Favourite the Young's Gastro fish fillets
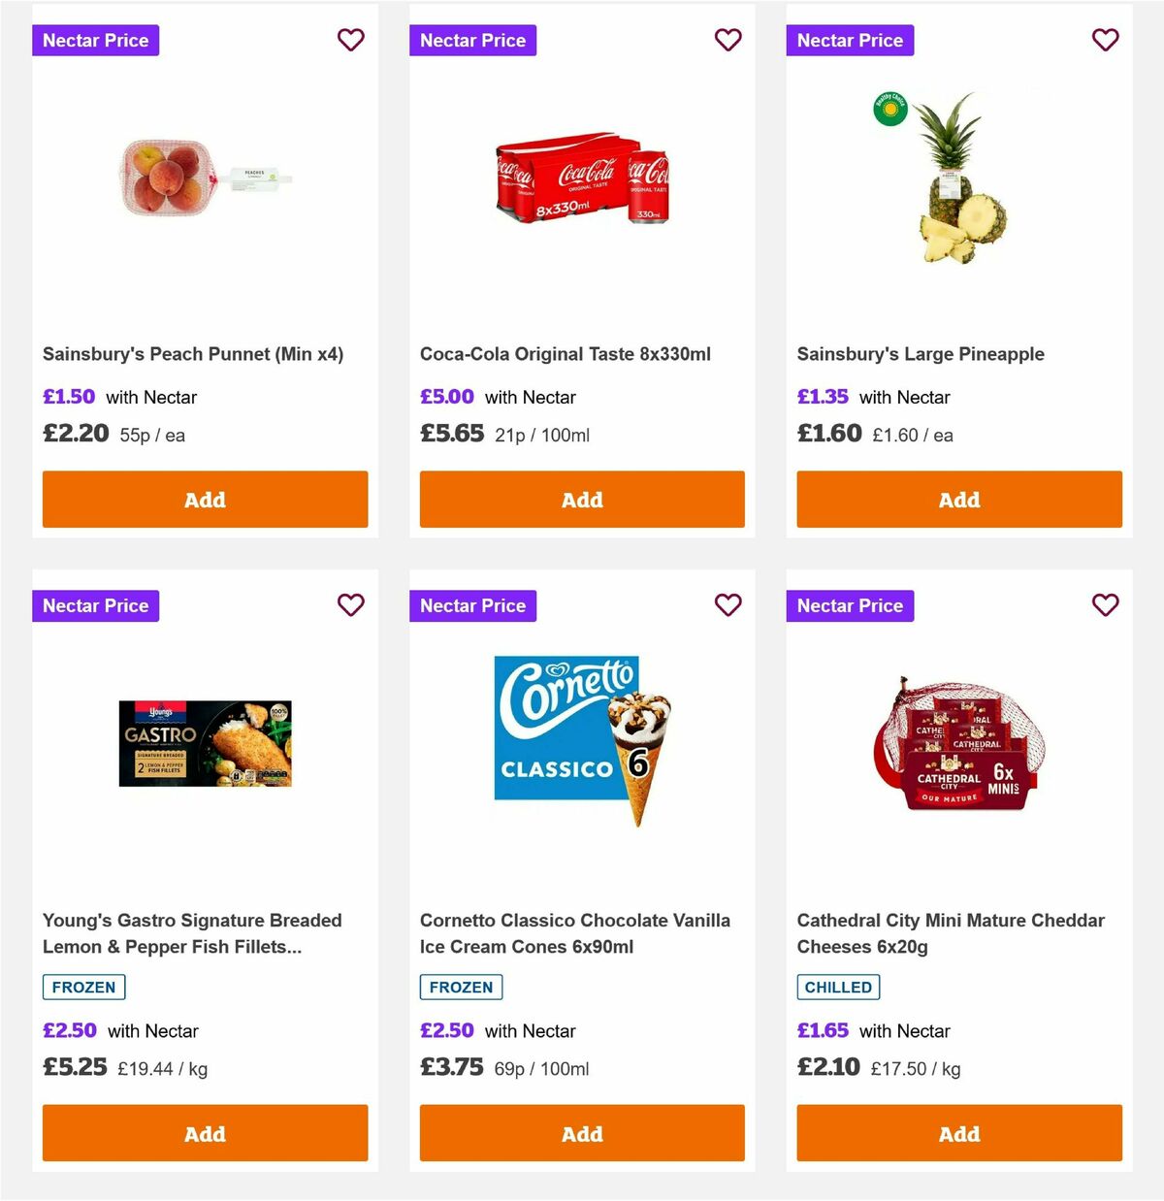The height and width of the screenshot is (1201, 1164). coord(350,605)
